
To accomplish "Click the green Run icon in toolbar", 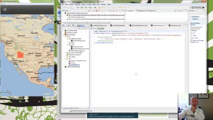I will coord(82,7).
